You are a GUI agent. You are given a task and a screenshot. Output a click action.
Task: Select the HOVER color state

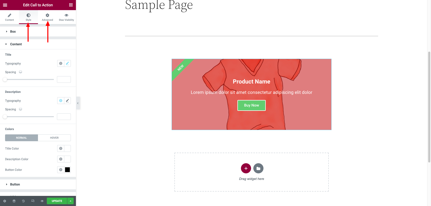pyautogui.click(x=54, y=138)
